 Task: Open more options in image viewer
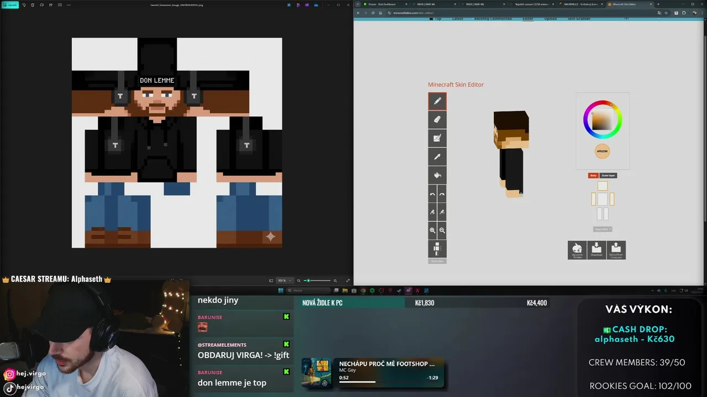tap(68, 5)
